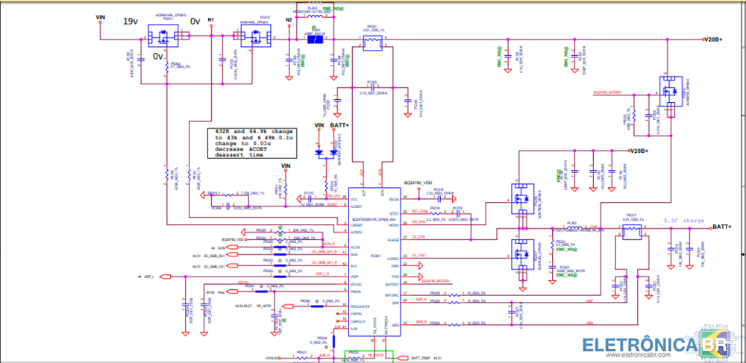The height and width of the screenshot is (363, 746).
Task: Click the N1 test point label
Action: [210, 19]
